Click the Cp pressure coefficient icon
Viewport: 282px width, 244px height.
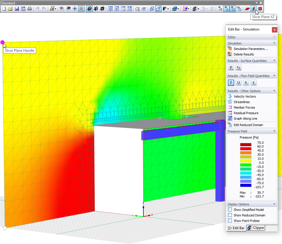238,67
